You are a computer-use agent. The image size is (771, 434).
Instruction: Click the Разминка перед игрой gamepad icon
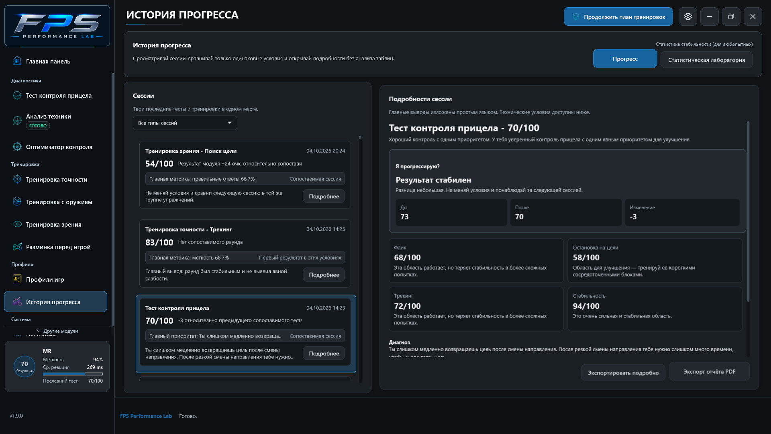(17, 247)
